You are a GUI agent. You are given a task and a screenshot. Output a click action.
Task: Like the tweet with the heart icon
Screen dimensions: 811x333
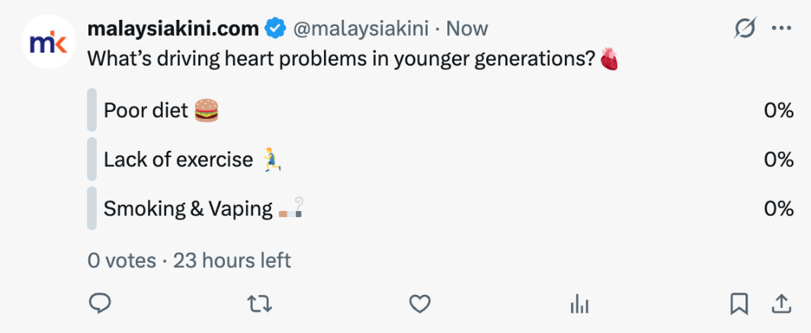click(420, 304)
